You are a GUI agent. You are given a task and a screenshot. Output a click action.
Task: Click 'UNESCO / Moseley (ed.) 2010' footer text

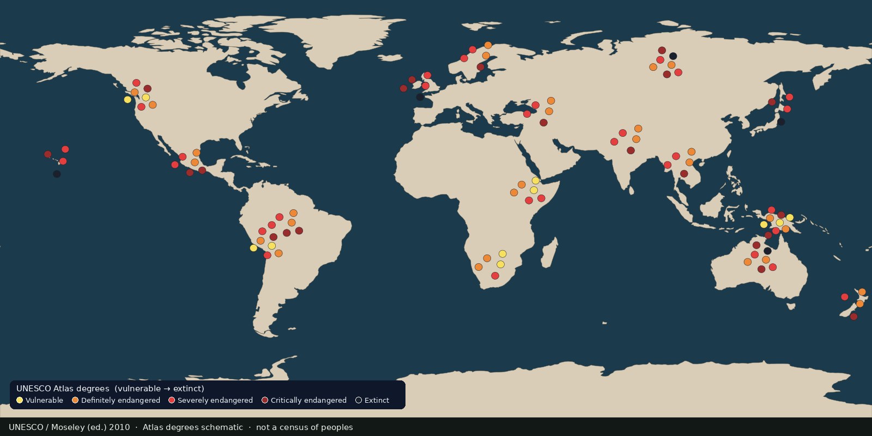pos(69,427)
